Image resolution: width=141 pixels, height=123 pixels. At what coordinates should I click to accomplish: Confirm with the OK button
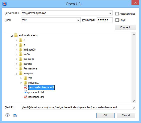(x=105, y=115)
